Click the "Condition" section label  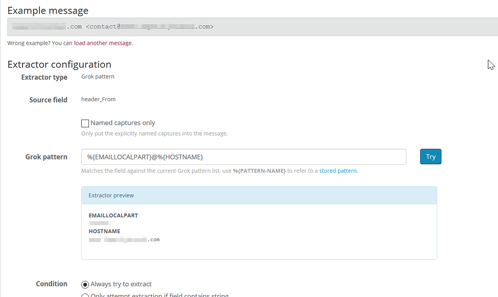point(52,284)
